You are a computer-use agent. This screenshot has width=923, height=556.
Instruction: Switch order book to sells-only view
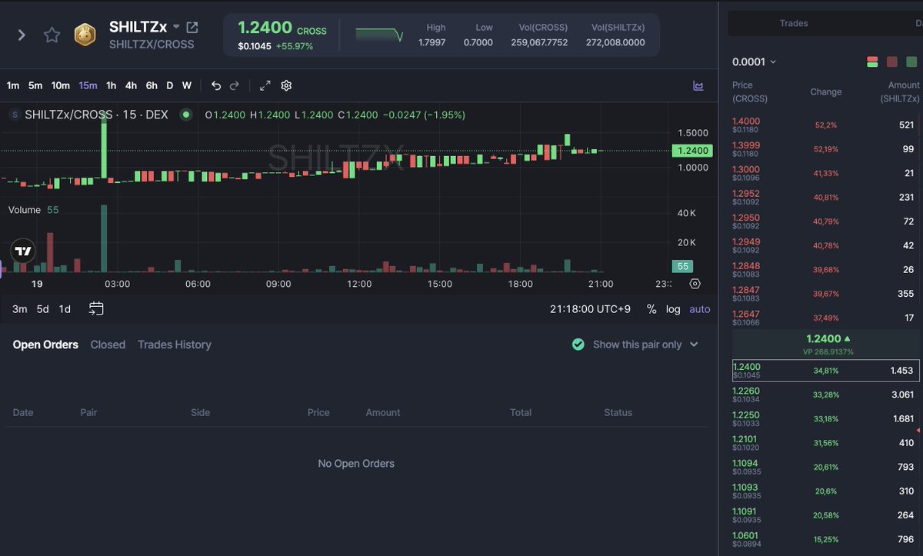click(891, 62)
